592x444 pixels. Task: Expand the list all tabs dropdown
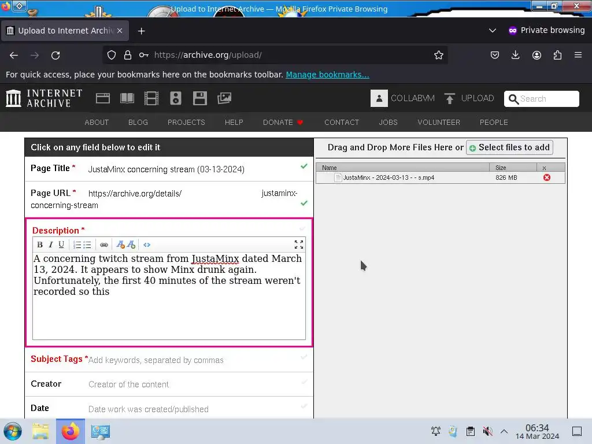[x=493, y=30]
